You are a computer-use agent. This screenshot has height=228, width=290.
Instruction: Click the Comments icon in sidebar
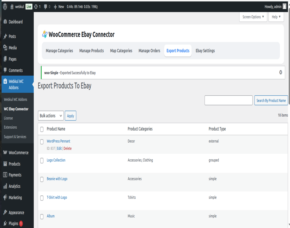click(x=5, y=70)
